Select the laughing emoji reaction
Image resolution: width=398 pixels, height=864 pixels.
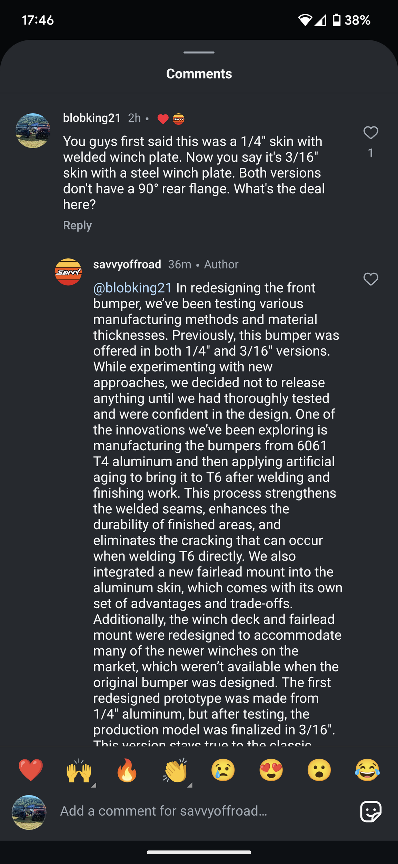pyautogui.click(x=367, y=770)
